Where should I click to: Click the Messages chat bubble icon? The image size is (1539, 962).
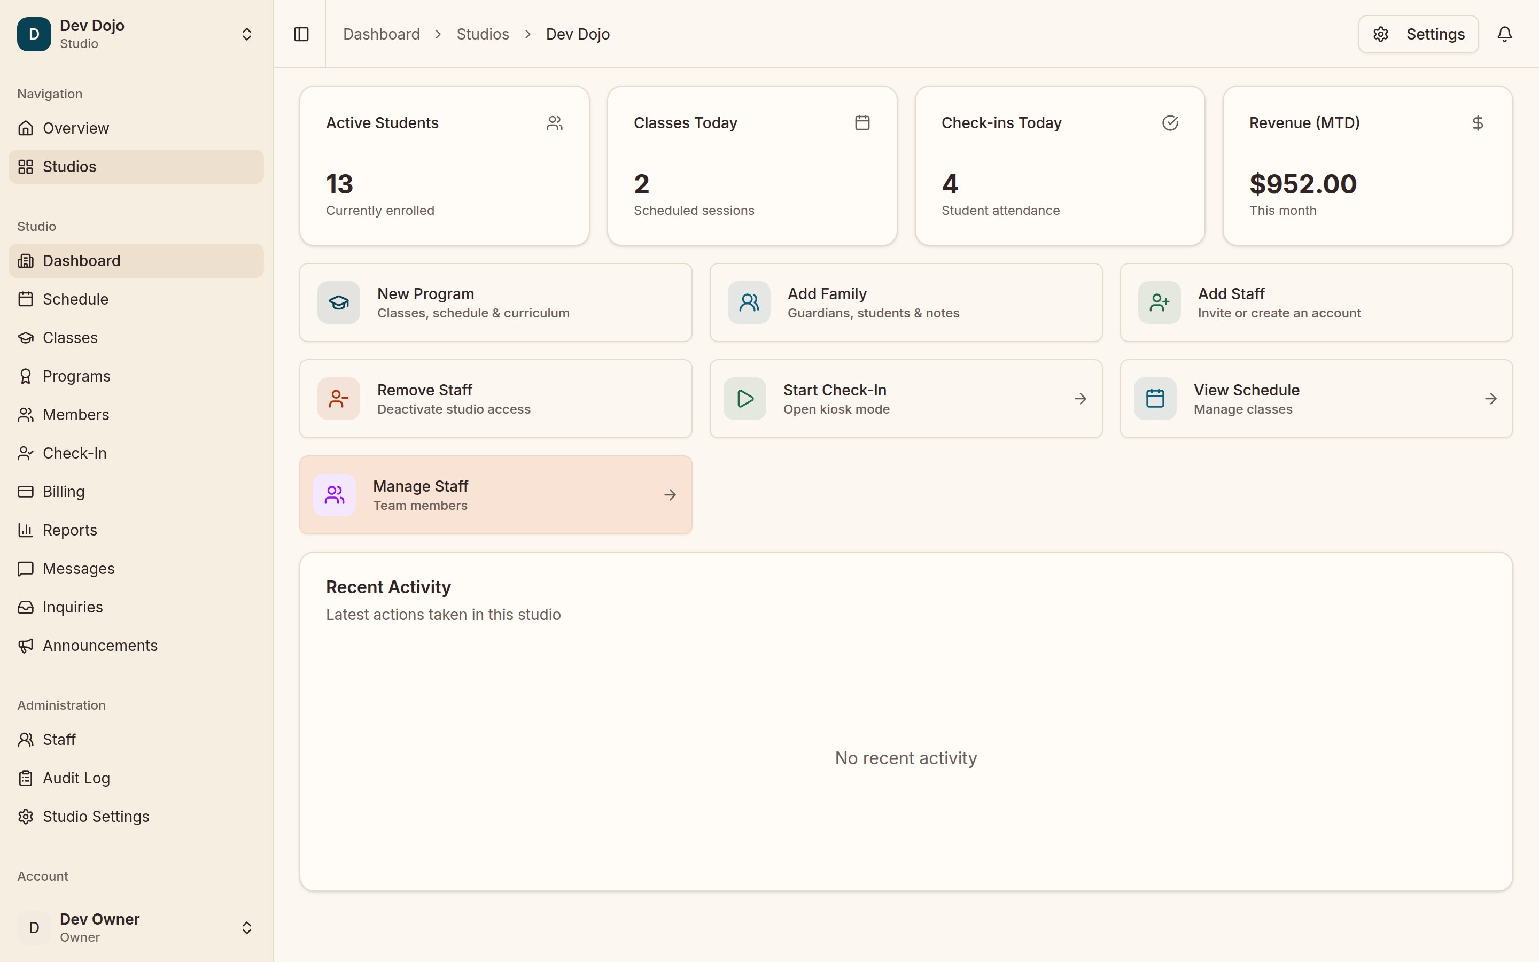pos(26,569)
